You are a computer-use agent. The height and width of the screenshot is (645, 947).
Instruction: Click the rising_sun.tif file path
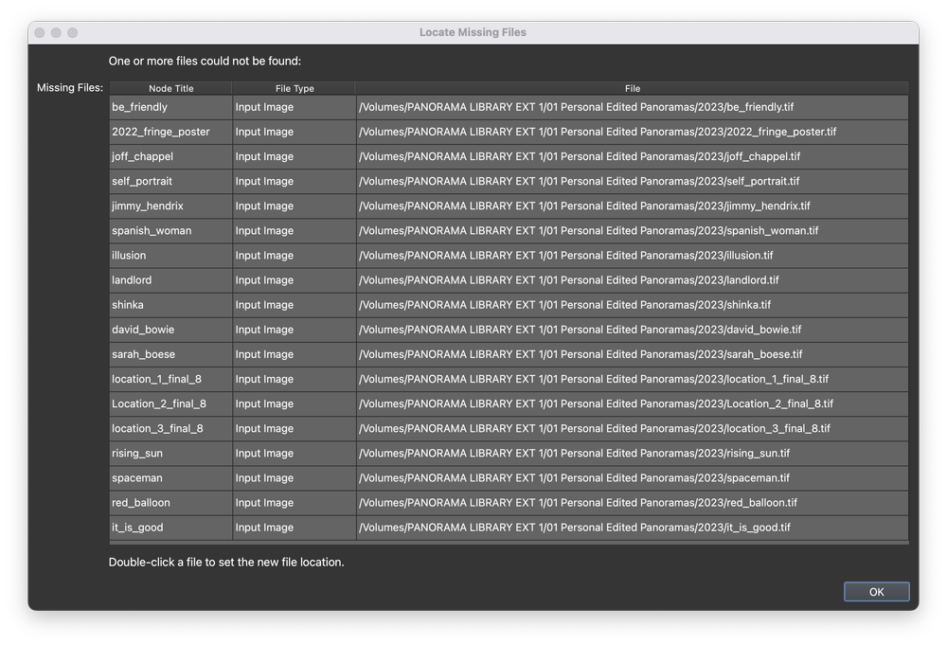[633, 454]
